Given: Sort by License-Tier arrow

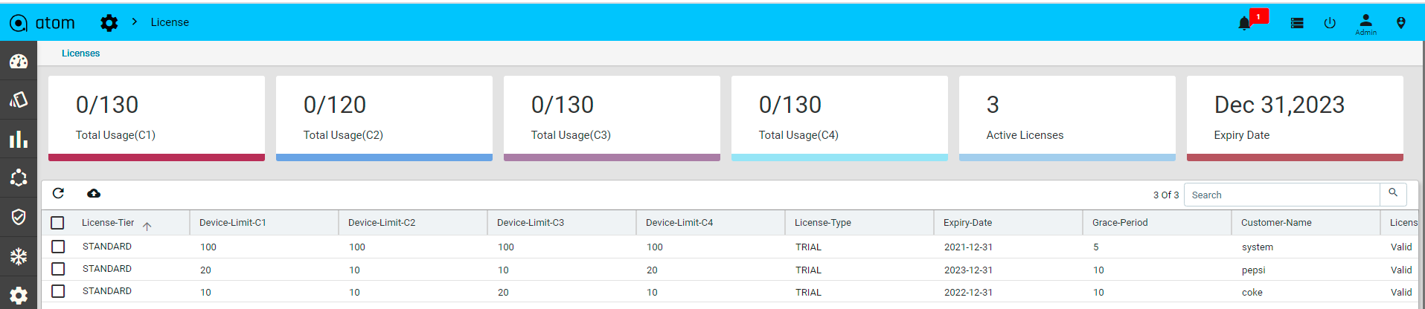Looking at the screenshot, I should pos(147,226).
